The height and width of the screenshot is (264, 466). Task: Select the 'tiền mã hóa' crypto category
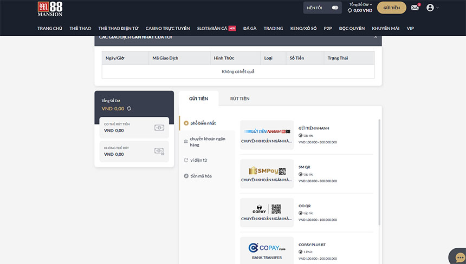point(200,176)
